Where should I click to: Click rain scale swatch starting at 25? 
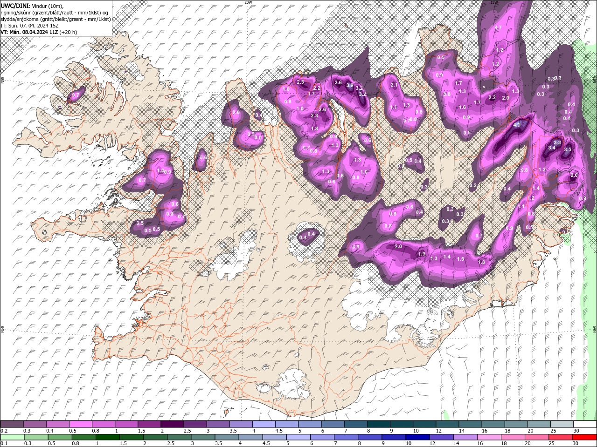pyautogui.click(x=561, y=437)
